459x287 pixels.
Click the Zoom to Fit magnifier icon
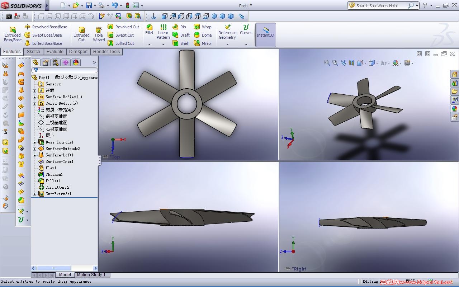[x=327, y=63]
